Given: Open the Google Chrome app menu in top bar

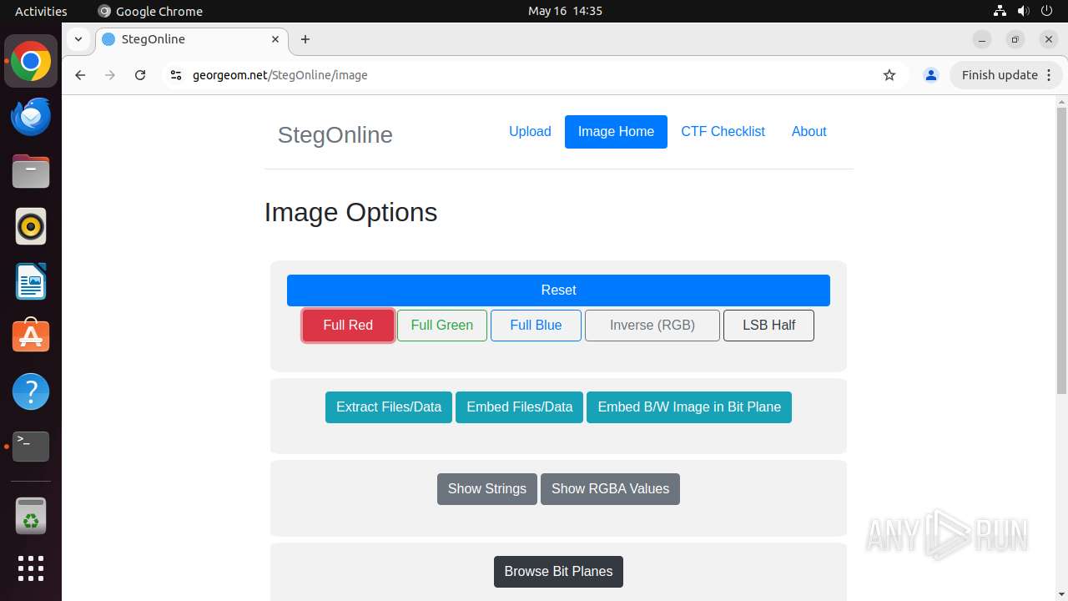Looking at the screenshot, I should pos(150,11).
